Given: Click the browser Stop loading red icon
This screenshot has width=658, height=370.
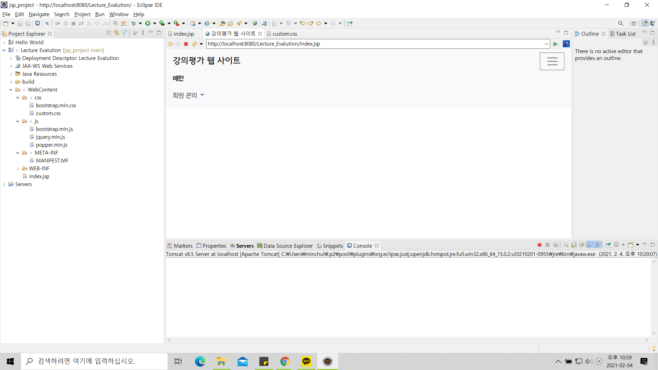Looking at the screenshot, I should [x=186, y=44].
